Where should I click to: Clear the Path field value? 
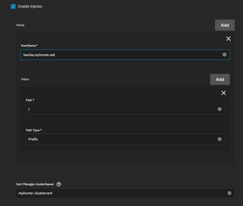[219, 109]
